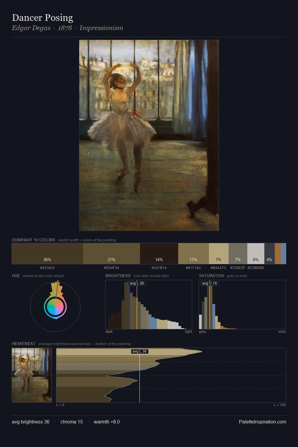Click hex code #B4A47C
298x447 pixels.
tap(218, 268)
